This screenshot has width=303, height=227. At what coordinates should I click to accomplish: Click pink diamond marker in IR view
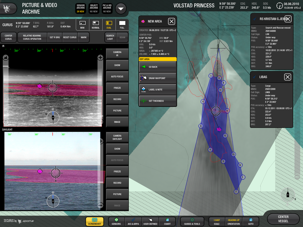tap(39, 86)
